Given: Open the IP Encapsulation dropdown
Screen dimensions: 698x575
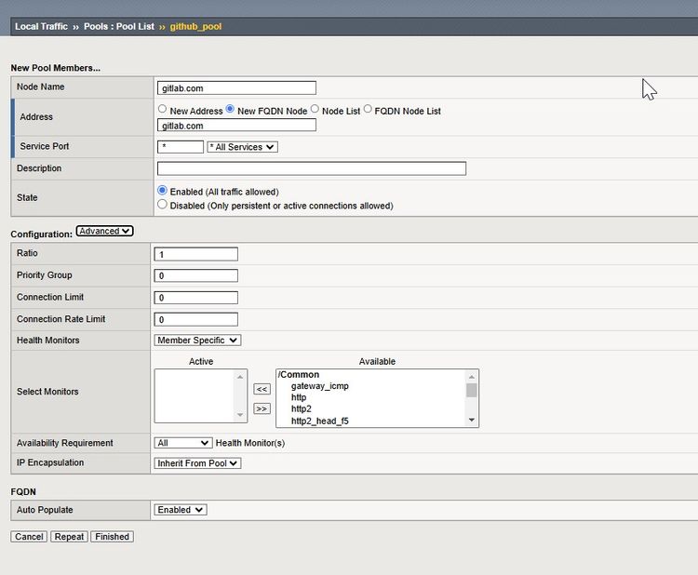Looking at the screenshot, I should [x=197, y=462].
